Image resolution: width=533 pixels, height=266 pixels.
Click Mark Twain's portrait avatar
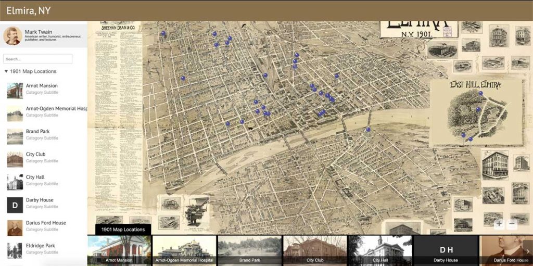[x=12, y=36]
